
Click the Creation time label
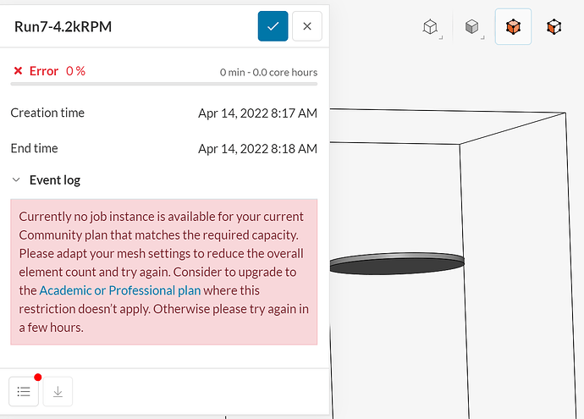click(47, 113)
